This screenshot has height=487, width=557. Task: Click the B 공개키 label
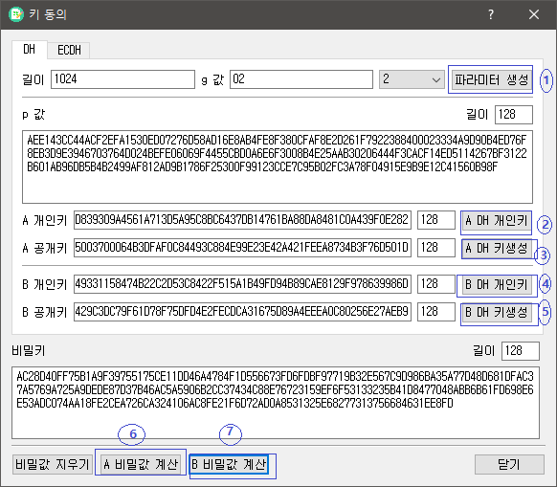coord(44,312)
